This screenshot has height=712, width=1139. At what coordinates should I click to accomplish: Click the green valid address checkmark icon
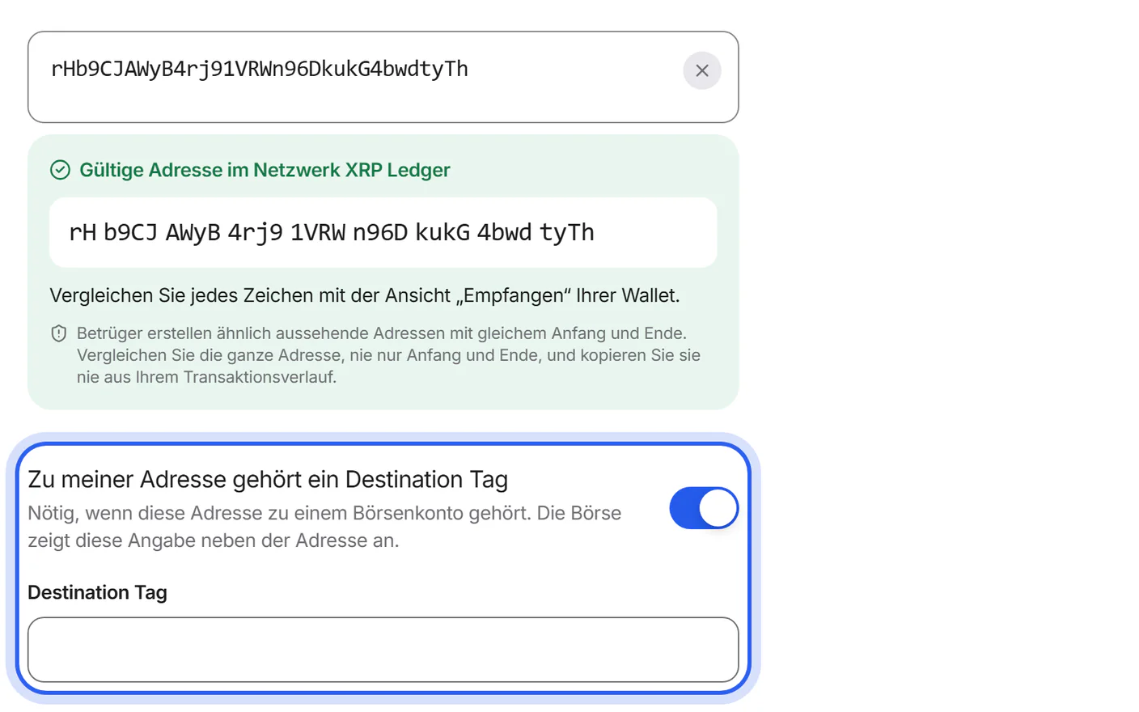point(60,170)
